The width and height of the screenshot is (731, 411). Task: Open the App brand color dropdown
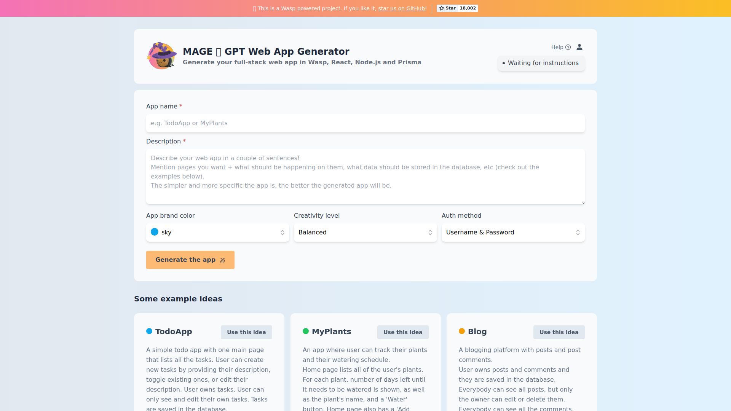tap(217, 233)
